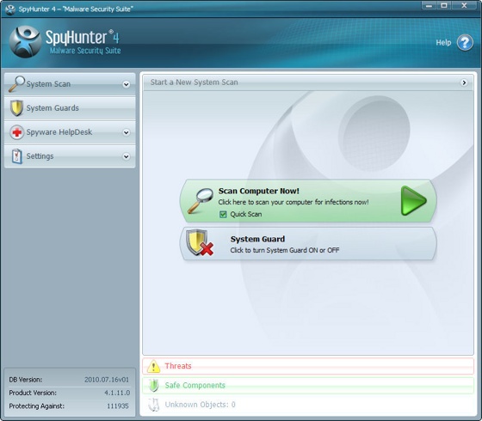Click the clipboard icon next to Settings
The height and width of the screenshot is (421, 482).
click(x=16, y=156)
